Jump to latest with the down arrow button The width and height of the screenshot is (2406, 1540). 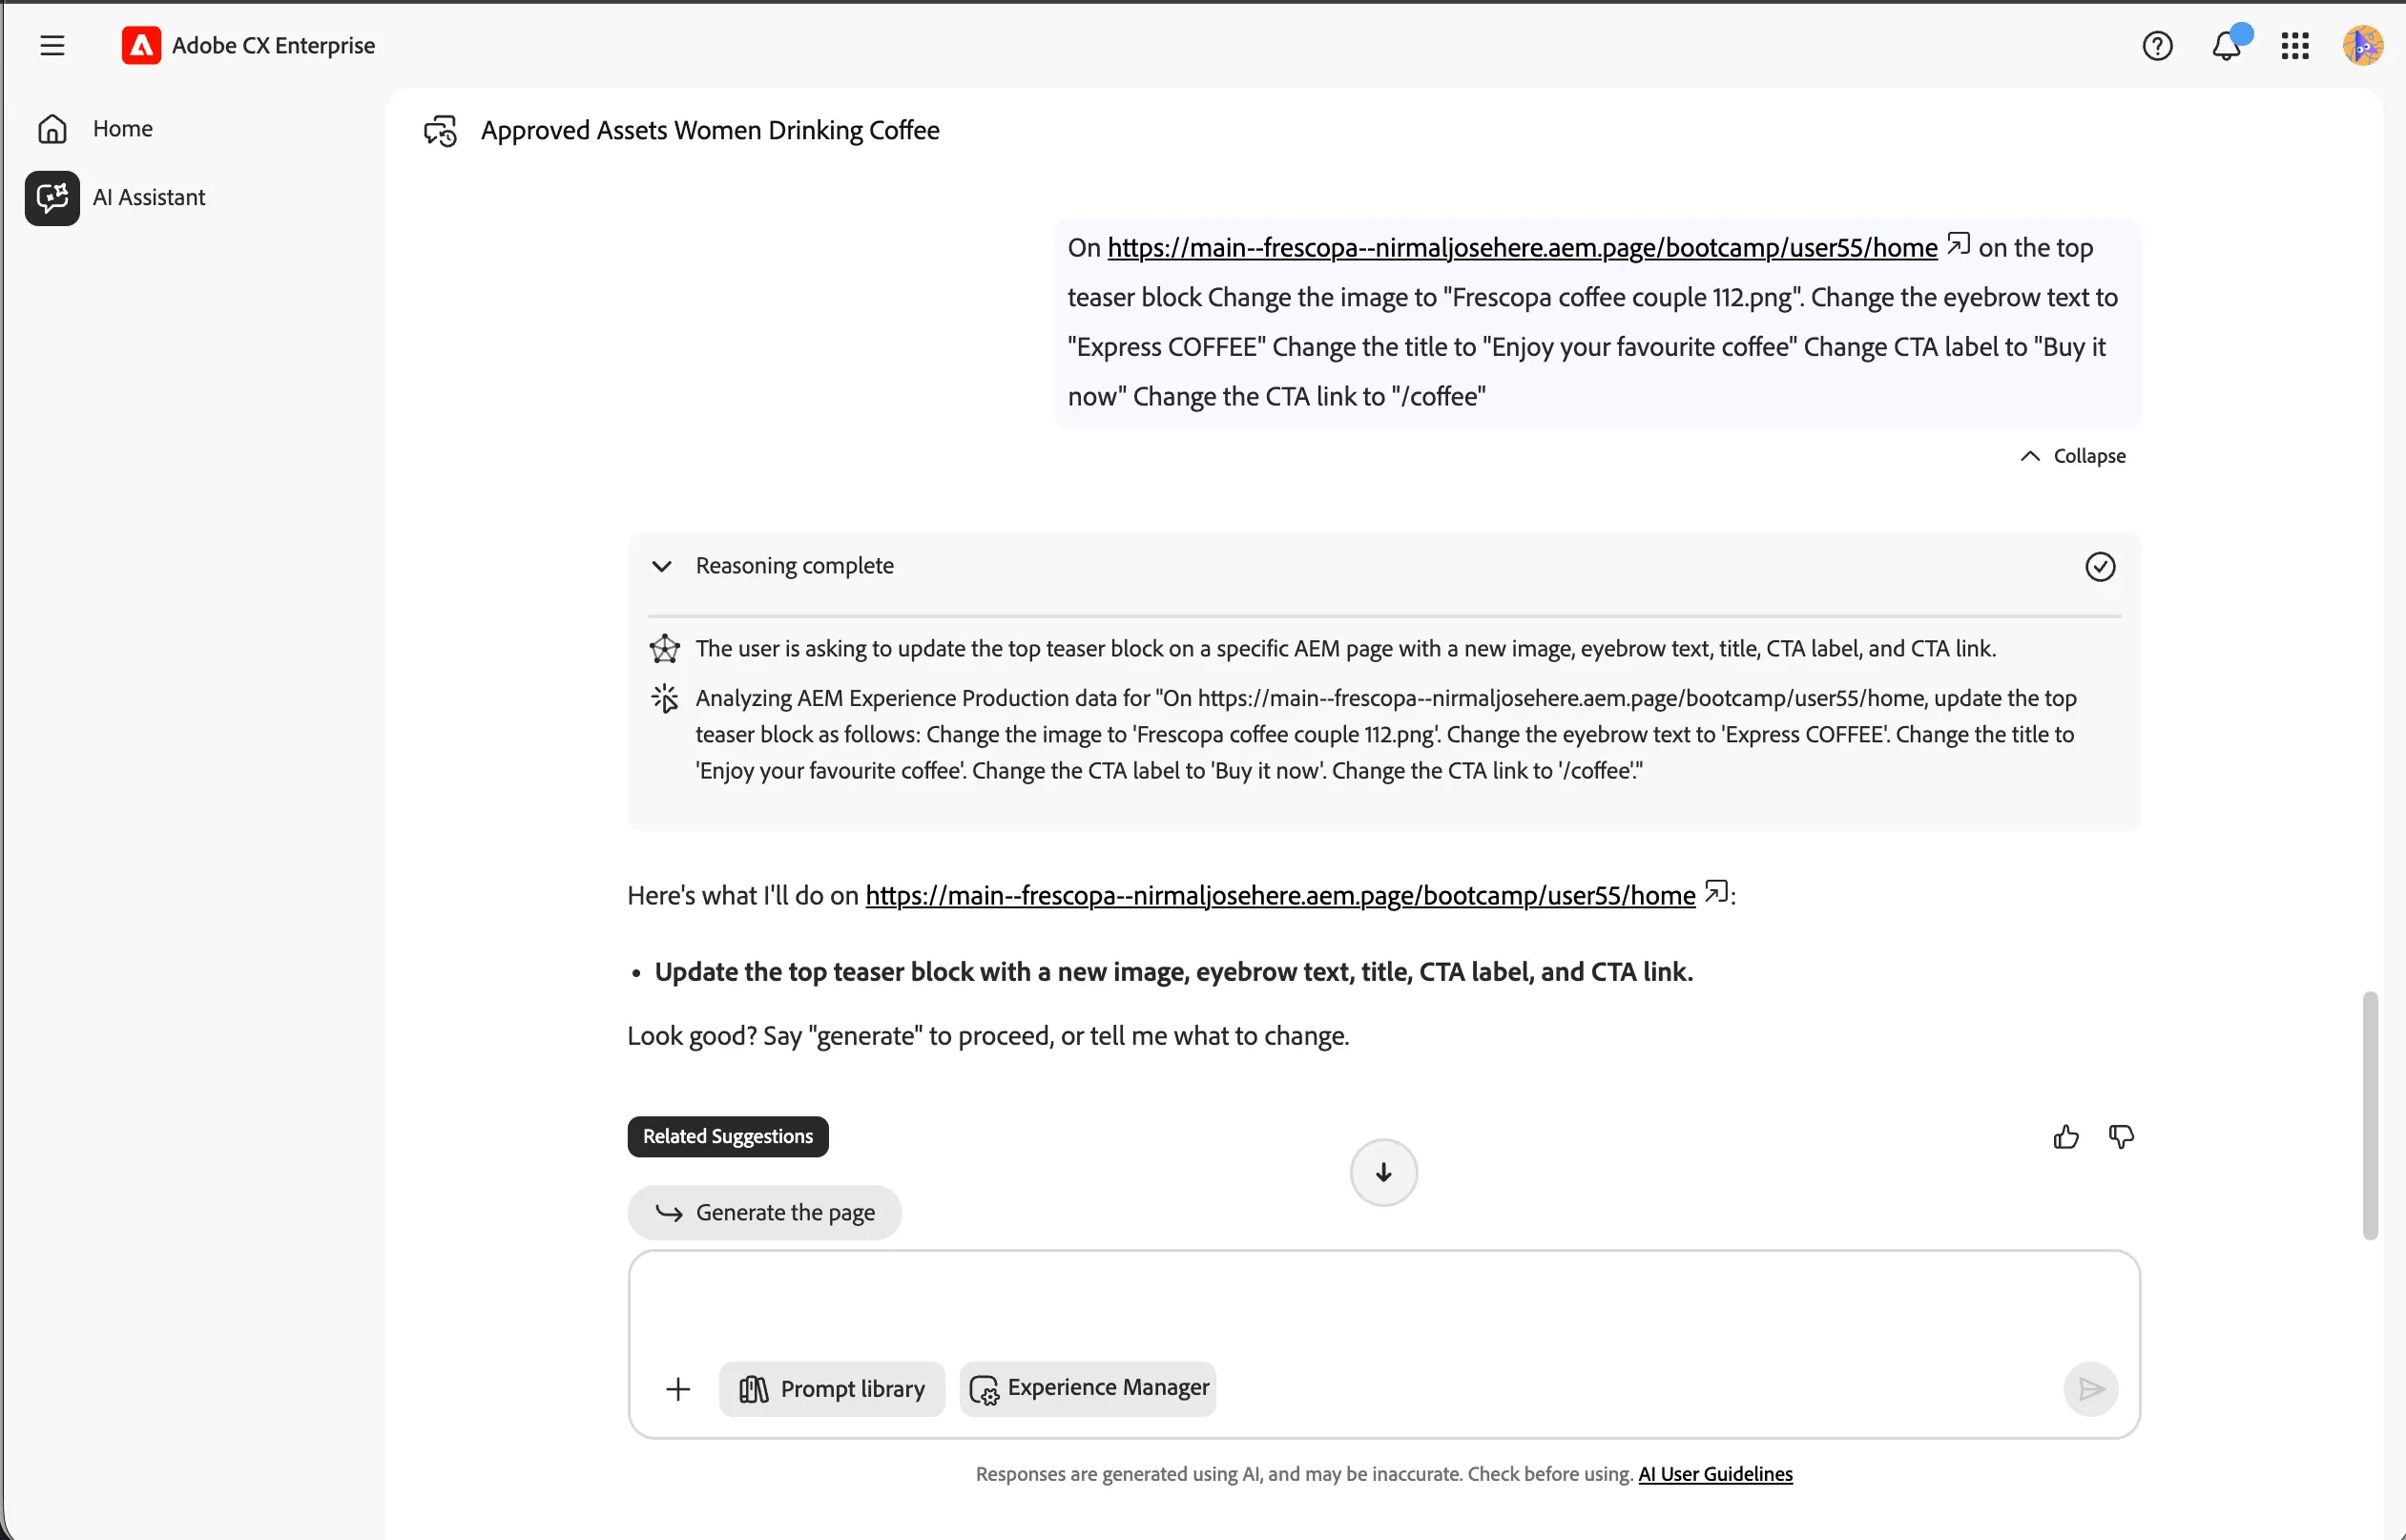click(1383, 1173)
